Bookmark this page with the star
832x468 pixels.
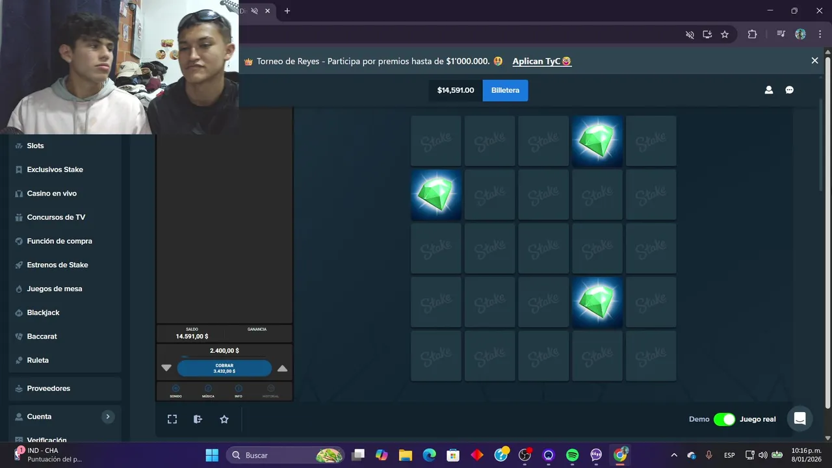(725, 34)
